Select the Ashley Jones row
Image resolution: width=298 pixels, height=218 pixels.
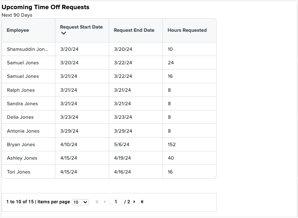point(109,158)
